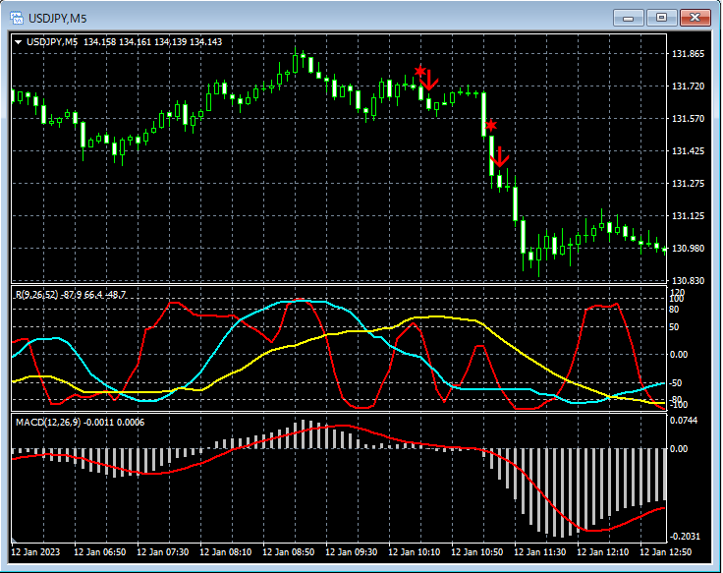Click the 12 Jan 11:30 time label
723x573 pixels.
540,551
